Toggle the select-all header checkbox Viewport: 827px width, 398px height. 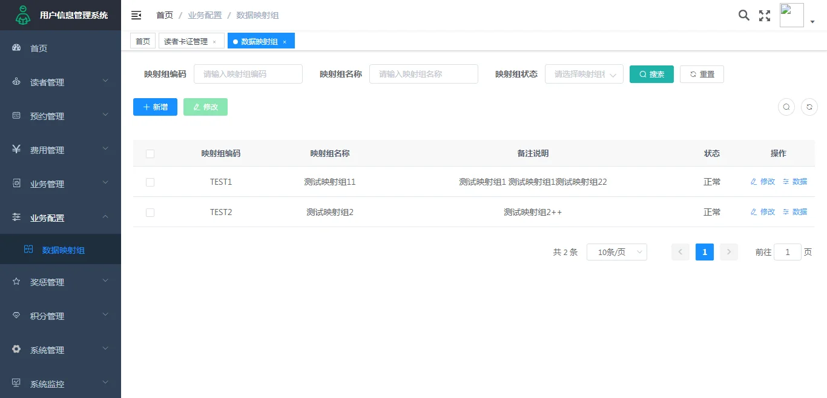[x=150, y=154]
